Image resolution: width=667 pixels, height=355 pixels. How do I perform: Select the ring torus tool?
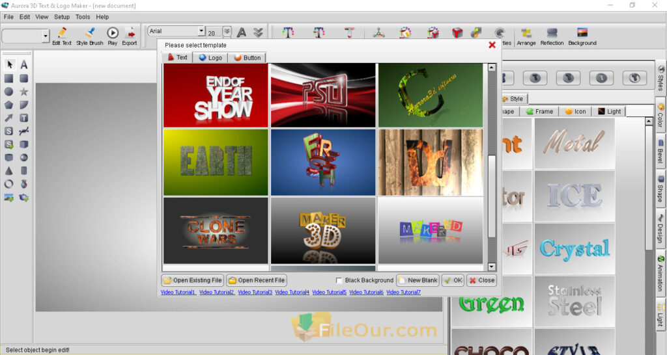coord(8,184)
